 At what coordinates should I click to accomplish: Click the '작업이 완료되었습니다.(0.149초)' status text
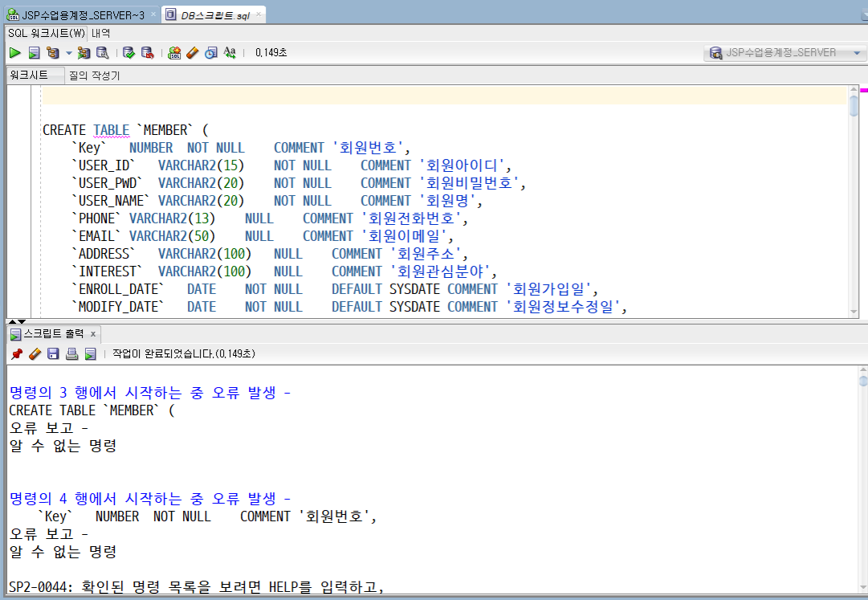(184, 353)
